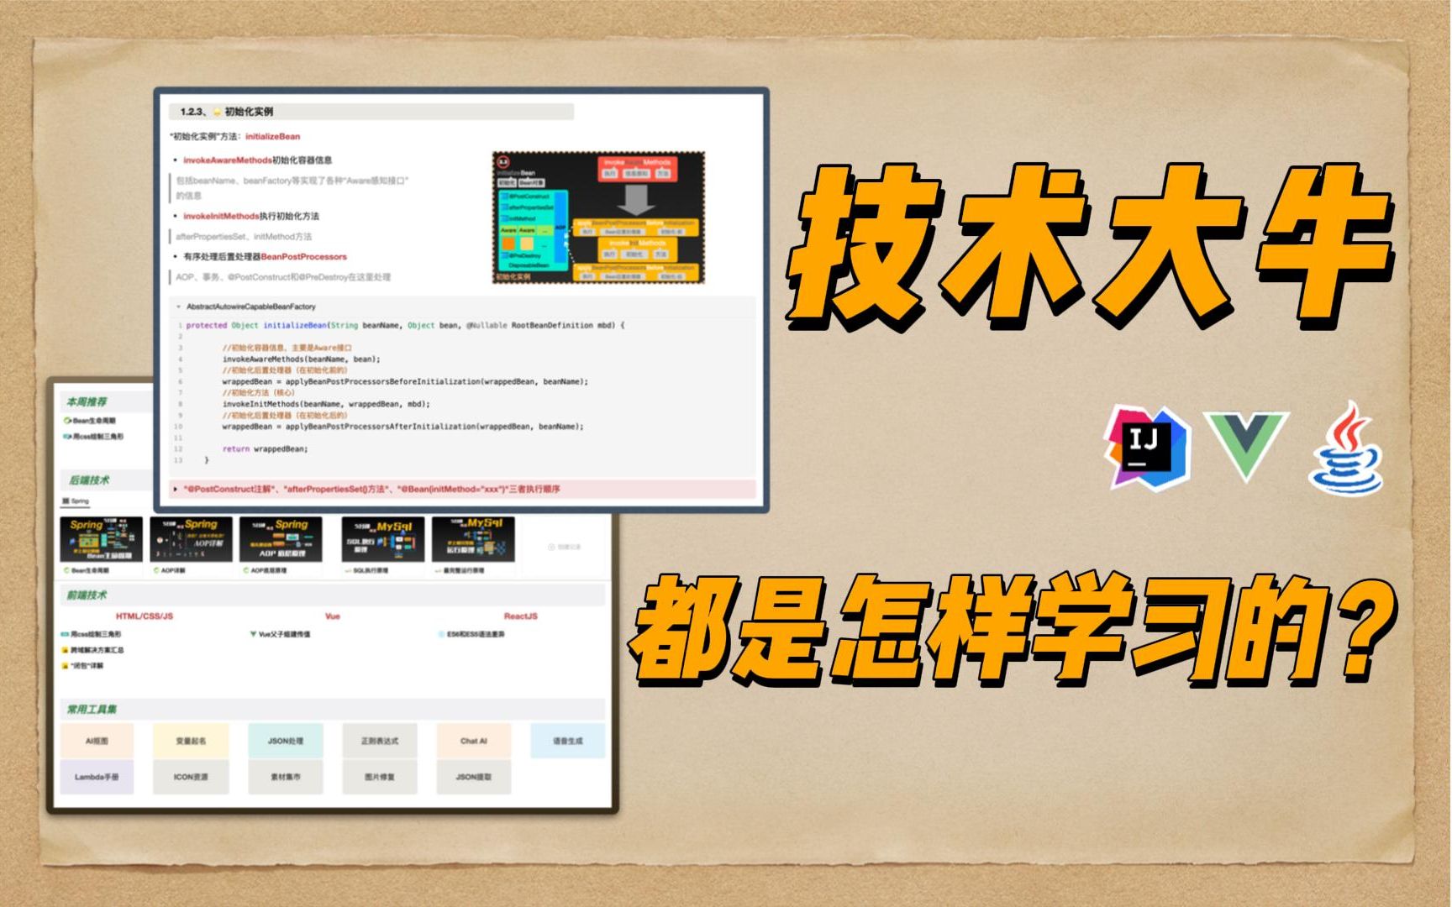The image size is (1452, 907).
Task: Click the 正则表达式 tool button
Action: point(380,741)
